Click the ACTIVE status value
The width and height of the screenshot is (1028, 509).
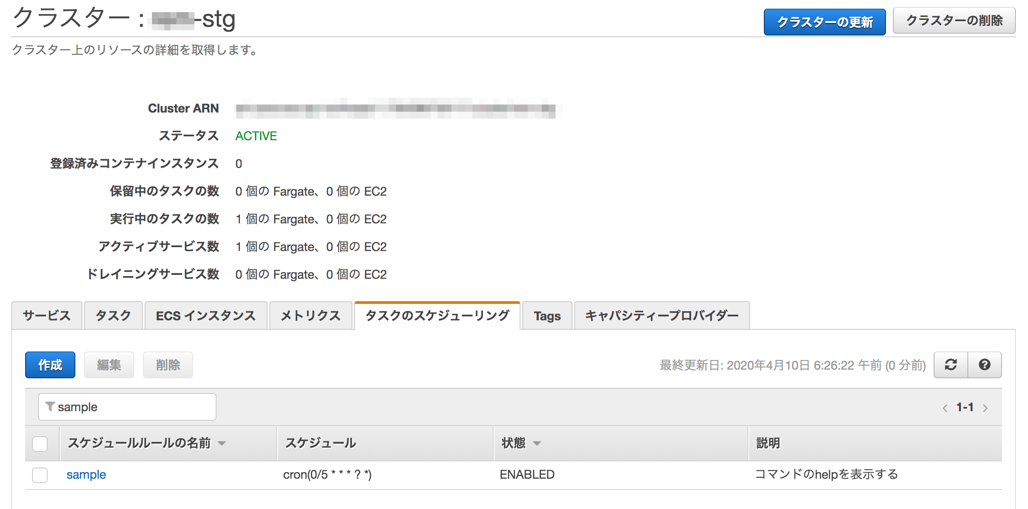(x=256, y=136)
